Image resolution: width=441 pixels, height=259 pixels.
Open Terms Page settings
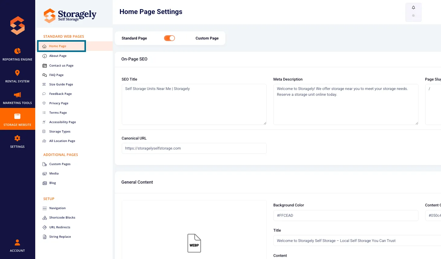[58, 113]
